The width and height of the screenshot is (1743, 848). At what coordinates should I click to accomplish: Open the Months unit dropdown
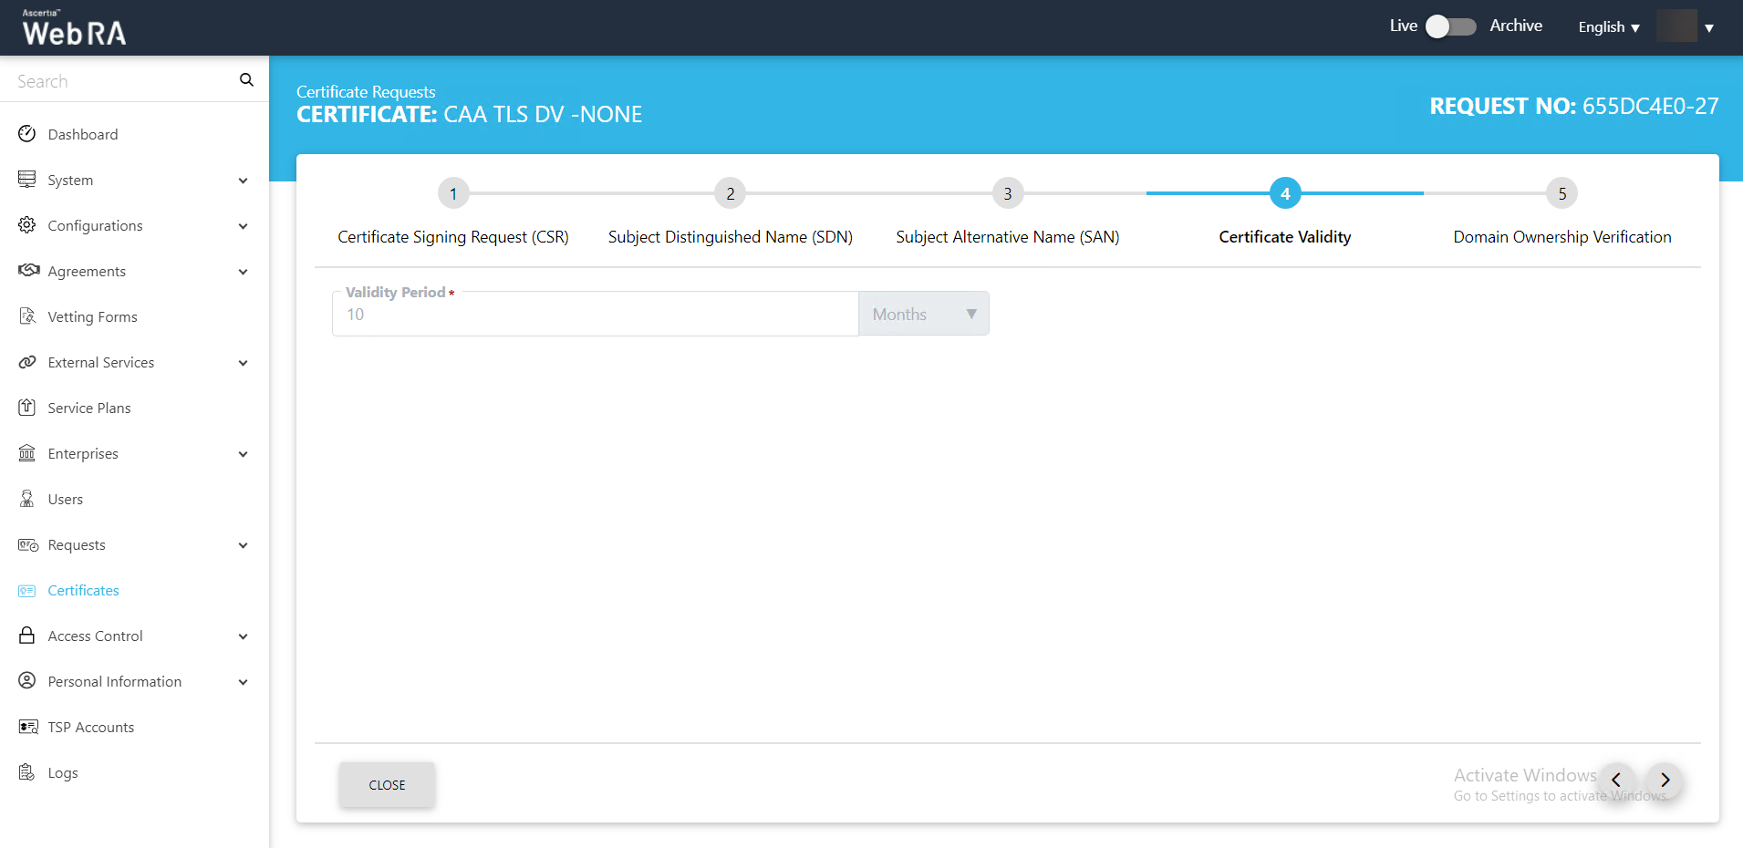click(923, 314)
